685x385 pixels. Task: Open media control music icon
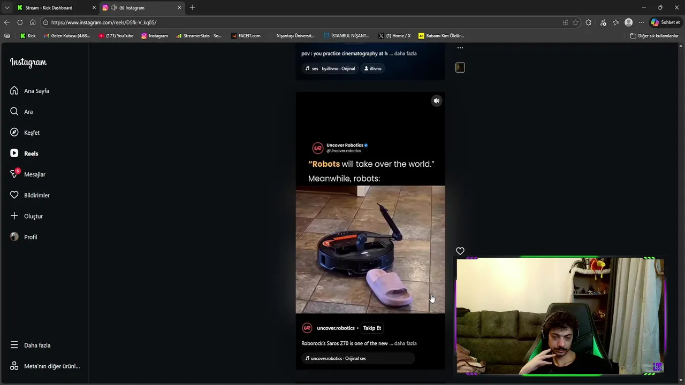coord(603,22)
